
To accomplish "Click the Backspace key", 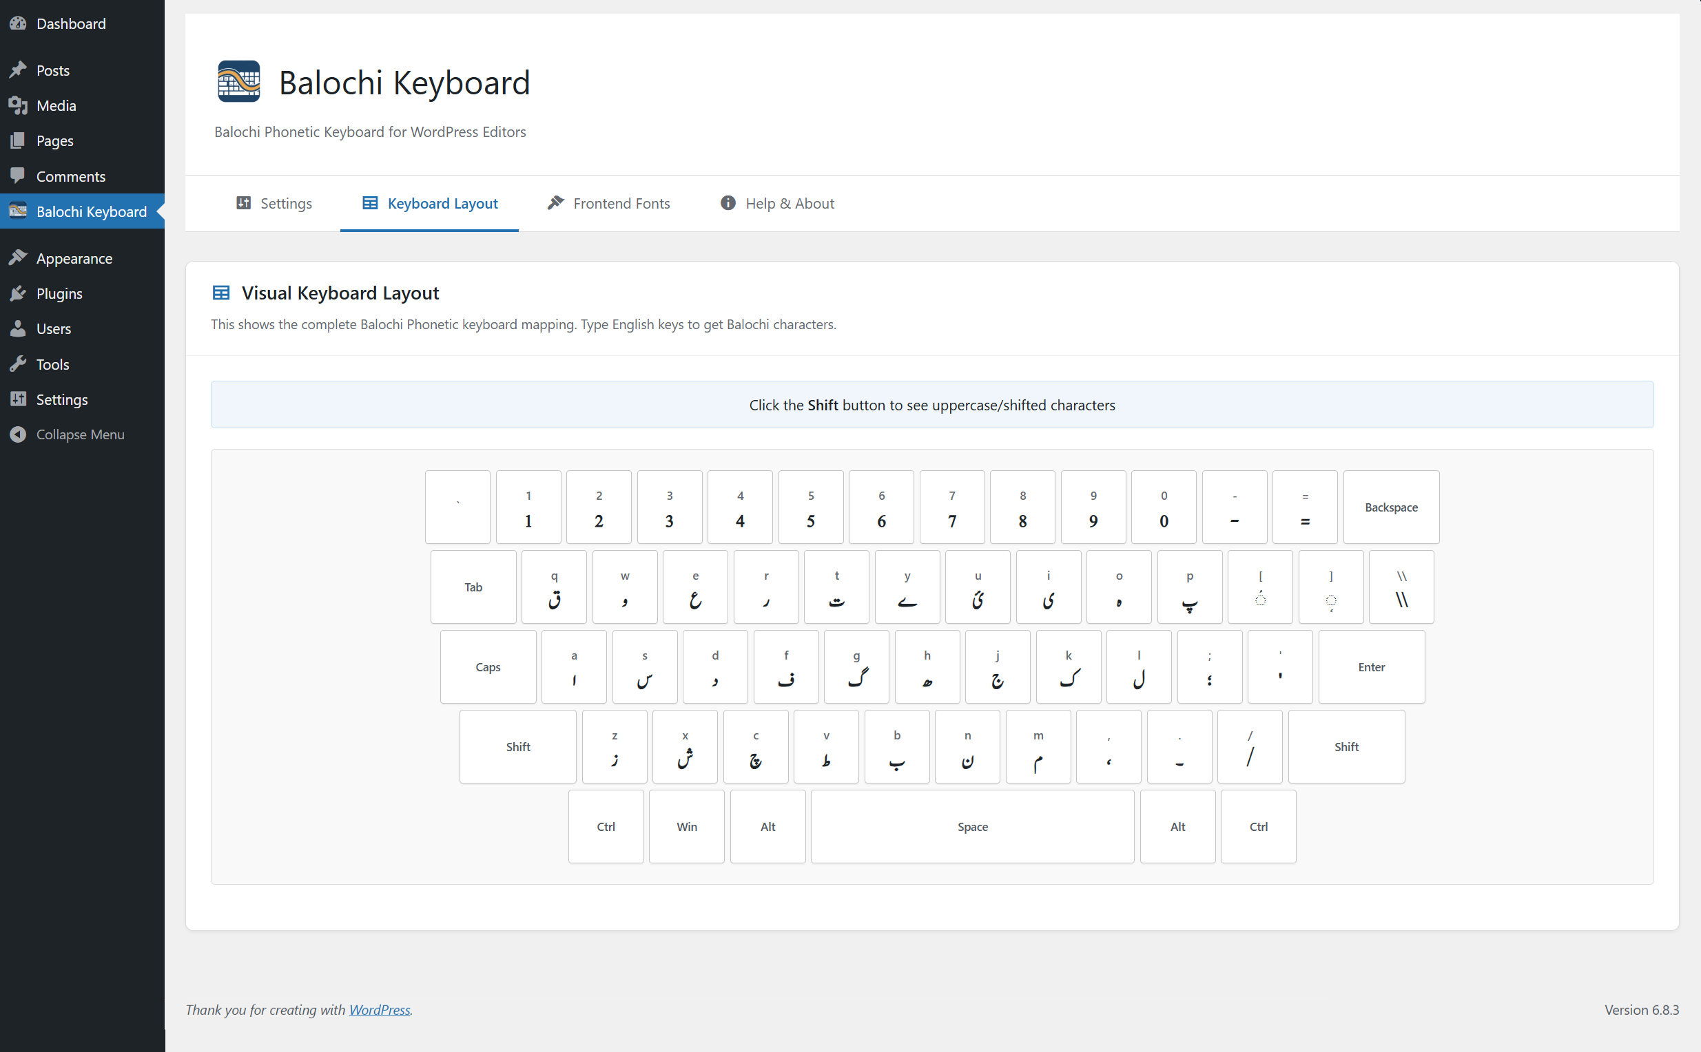I will (x=1390, y=507).
